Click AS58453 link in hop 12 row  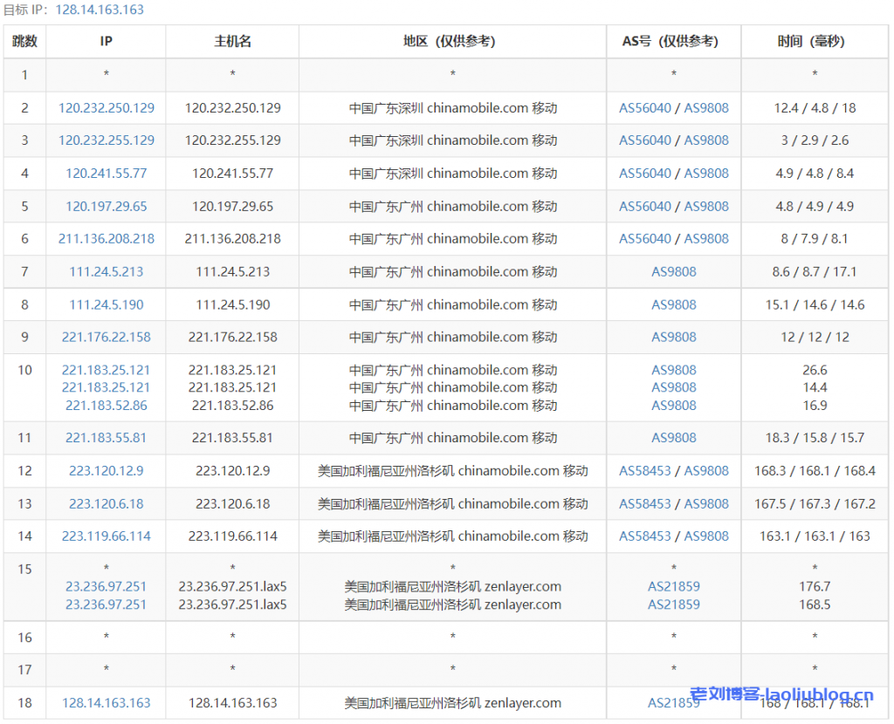(x=645, y=471)
